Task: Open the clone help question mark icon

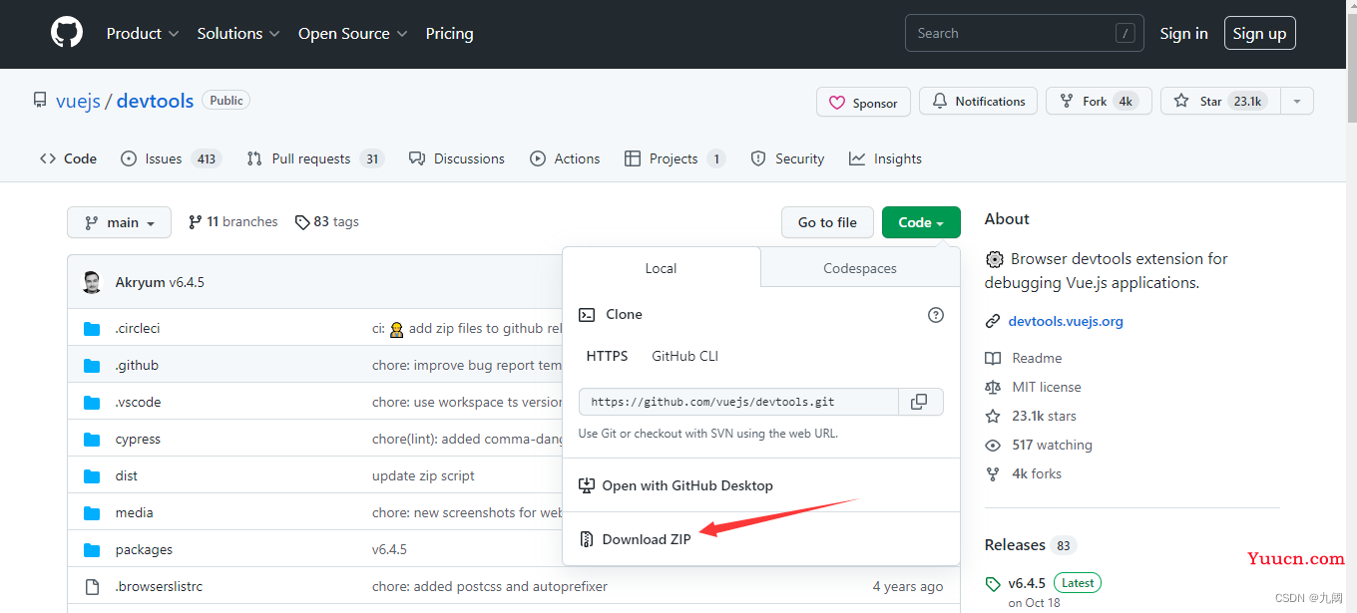Action: pyautogui.click(x=935, y=315)
